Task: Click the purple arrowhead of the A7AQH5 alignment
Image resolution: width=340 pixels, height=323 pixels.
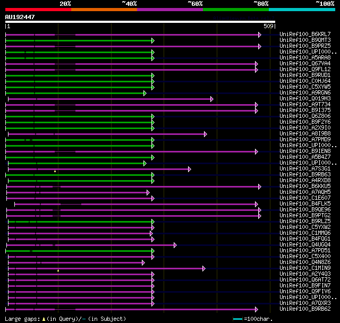Action: pyautogui.click(x=148, y=192)
